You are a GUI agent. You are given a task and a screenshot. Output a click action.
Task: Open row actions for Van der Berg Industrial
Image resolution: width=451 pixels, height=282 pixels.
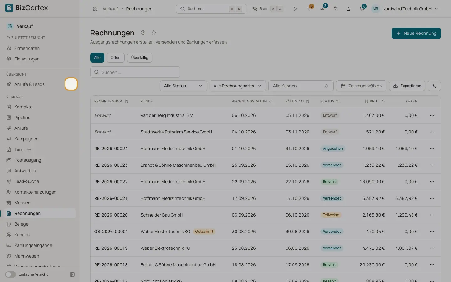432,115
